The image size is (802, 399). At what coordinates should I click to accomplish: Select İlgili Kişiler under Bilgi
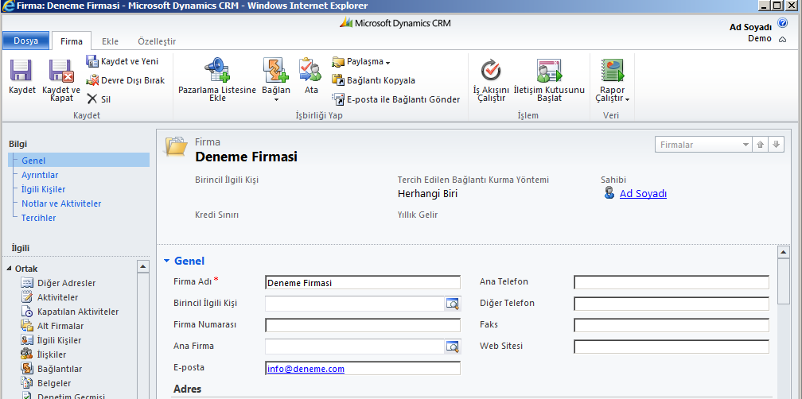click(x=44, y=189)
